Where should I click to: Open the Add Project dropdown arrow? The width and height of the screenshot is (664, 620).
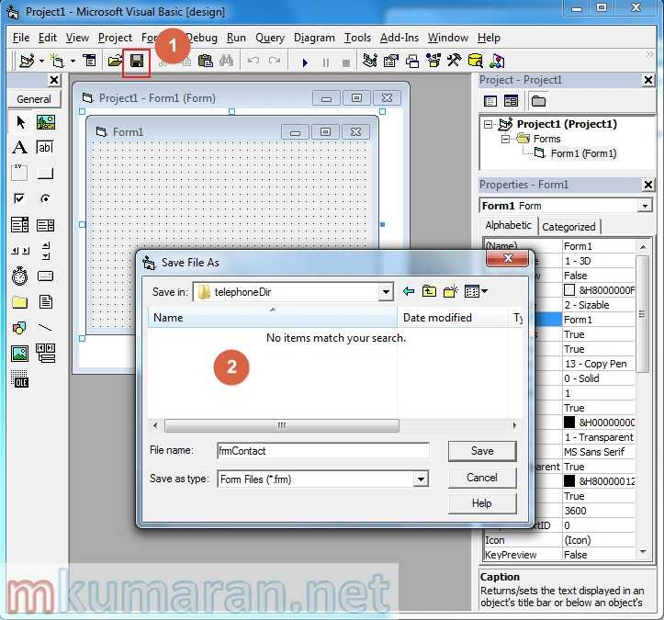(41, 62)
